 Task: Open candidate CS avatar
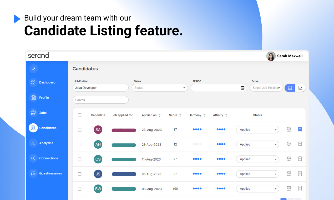[98, 159]
